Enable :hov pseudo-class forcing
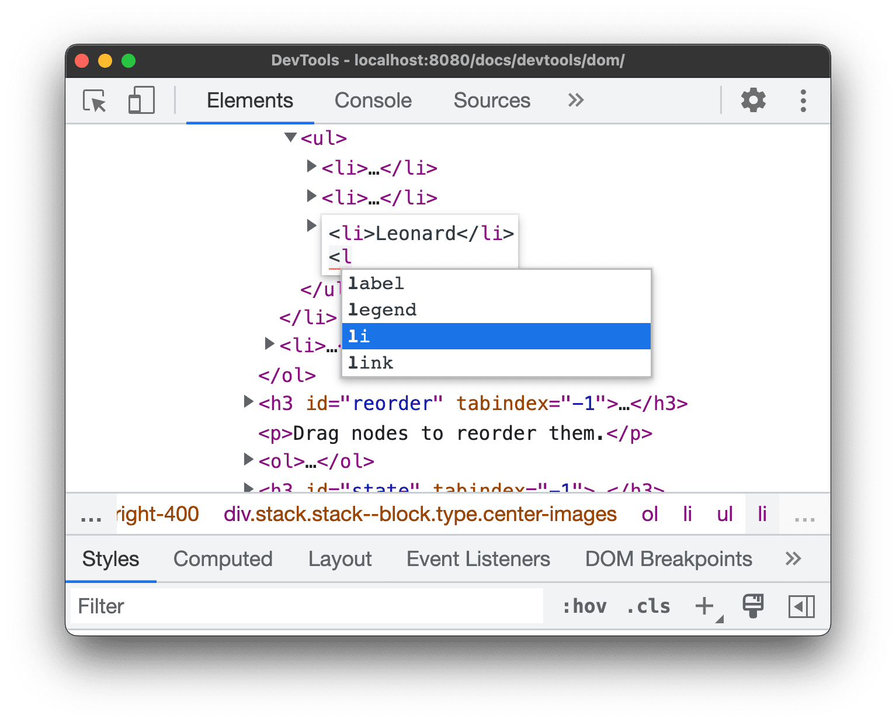896x722 pixels. tap(586, 606)
